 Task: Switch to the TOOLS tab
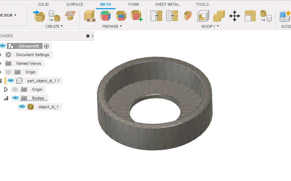coord(202,4)
